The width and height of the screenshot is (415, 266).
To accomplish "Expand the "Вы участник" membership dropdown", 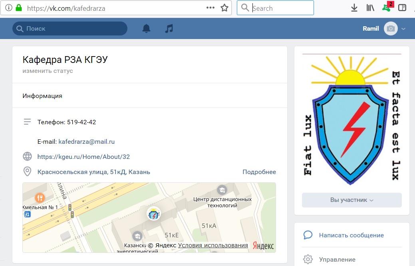I will coord(351,200).
